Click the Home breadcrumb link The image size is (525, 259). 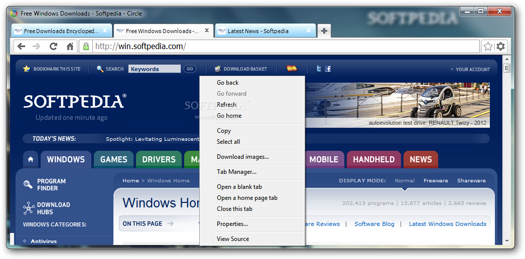click(130, 181)
